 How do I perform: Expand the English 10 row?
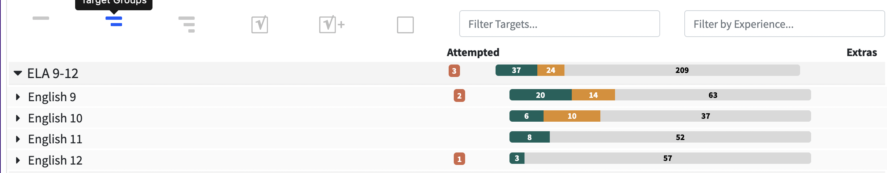pyautogui.click(x=18, y=118)
